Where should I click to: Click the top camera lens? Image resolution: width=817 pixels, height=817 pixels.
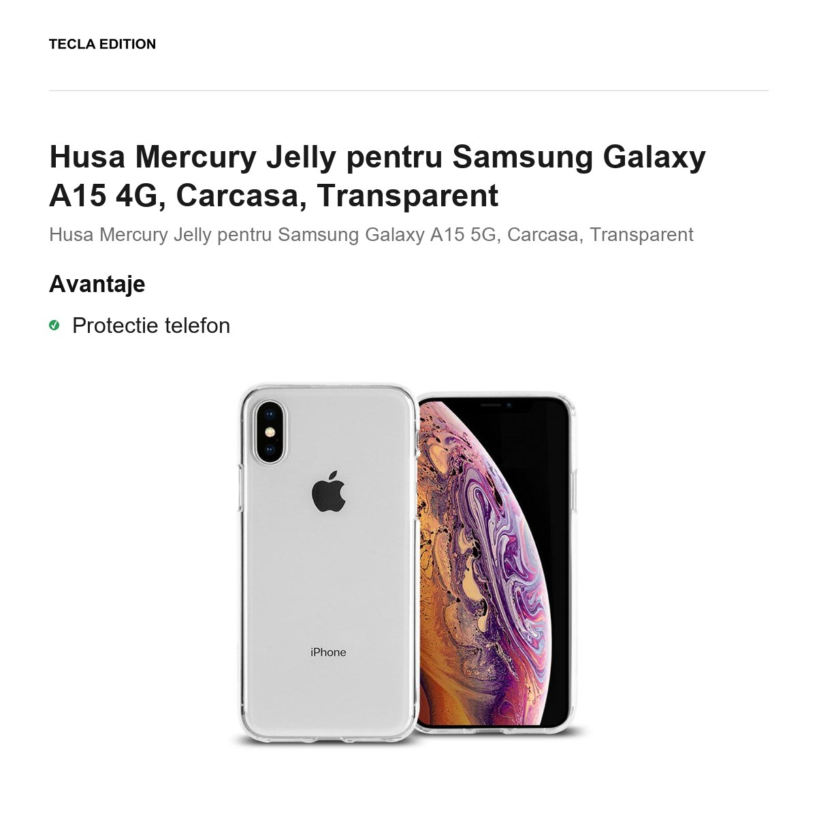coord(270,414)
